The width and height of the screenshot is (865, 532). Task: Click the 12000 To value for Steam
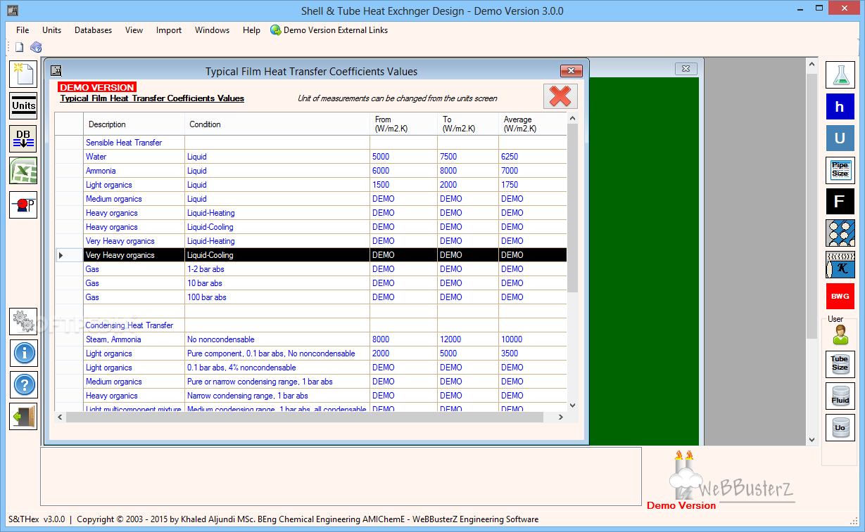pos(468,339)
